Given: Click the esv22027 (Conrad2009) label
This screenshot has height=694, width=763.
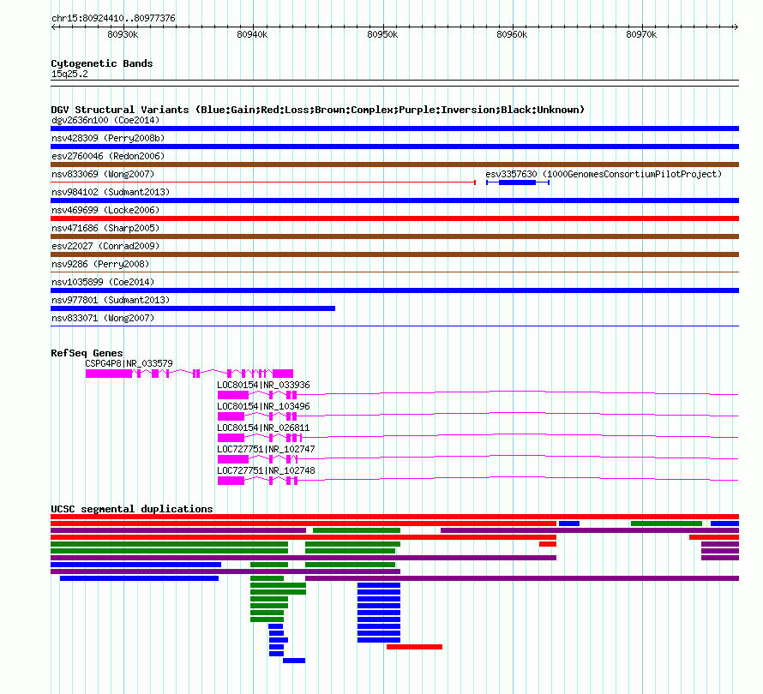Looking at the screenshot, I should pos(105,246).
